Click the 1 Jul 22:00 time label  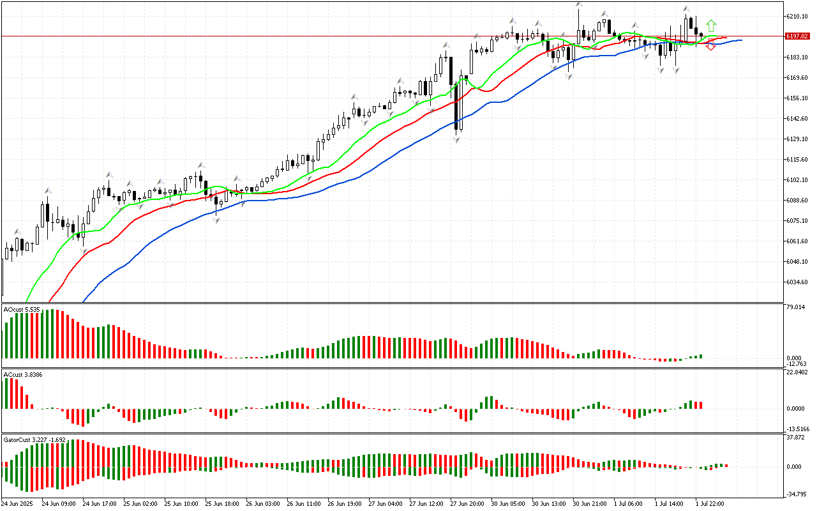point(709,503)
